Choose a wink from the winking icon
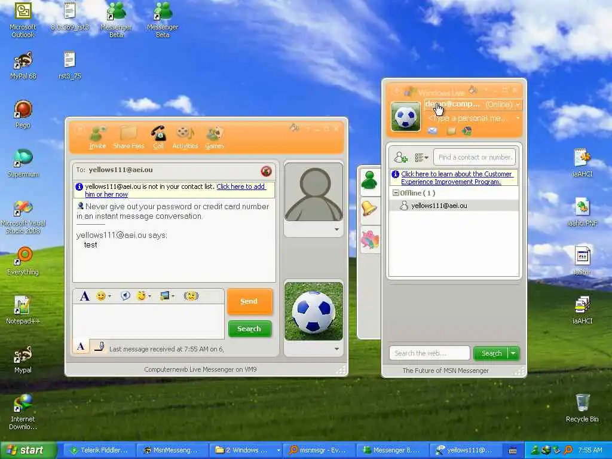 [141, 296]
